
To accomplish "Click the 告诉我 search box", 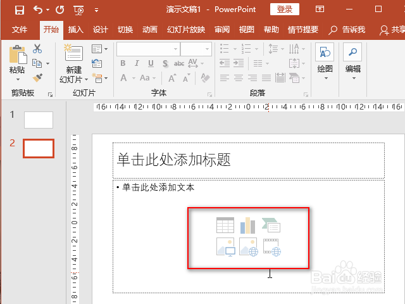I will click(x=347, y=30).
